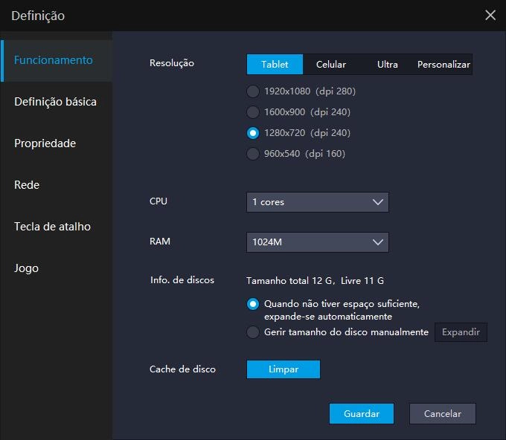
Task: Enable manual disk size management
Action: click(253, 332)
